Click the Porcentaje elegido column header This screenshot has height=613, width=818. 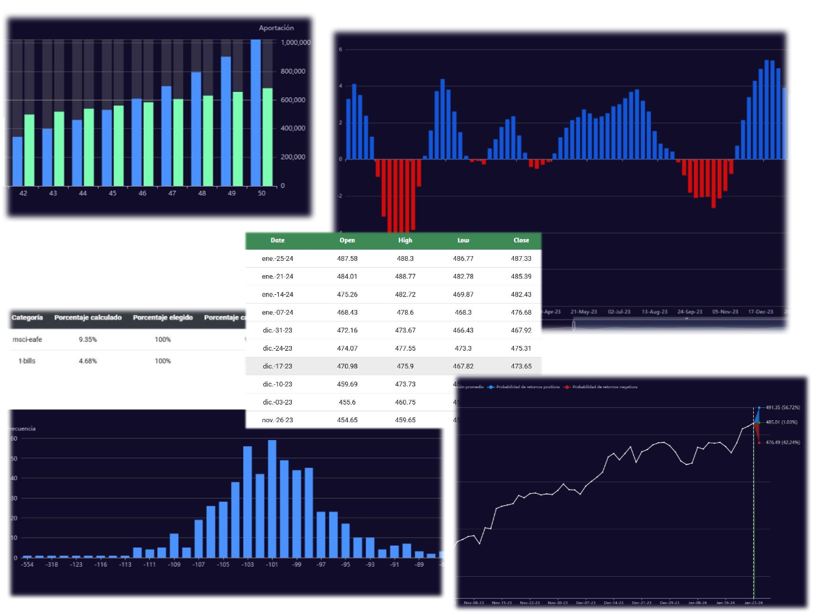(162, 317)
